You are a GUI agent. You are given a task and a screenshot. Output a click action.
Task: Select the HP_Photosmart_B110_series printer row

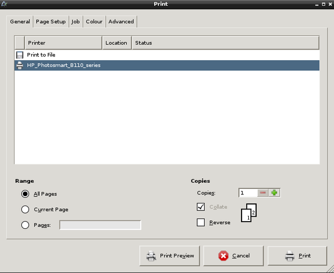point(167,65)
